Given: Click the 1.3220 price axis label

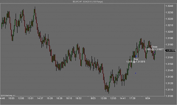Looking at the screenshot, I should click(169, 19).
